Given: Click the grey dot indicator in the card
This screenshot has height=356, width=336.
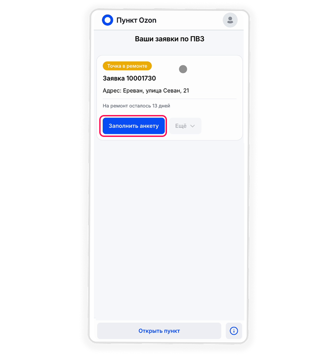Looking at the screenshot, I should 183,69.
